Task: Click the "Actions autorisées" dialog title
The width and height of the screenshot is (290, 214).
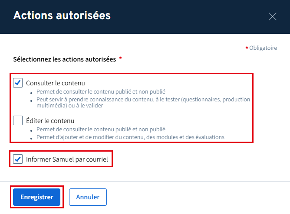Action: pyautogui.click(x=62, y=16)
